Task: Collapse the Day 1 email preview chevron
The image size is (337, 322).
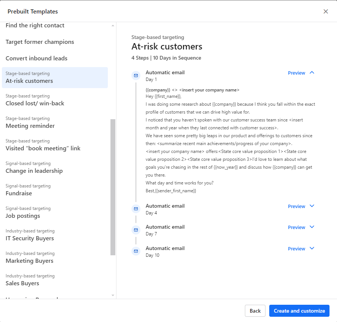Action: tap(312, 73)
